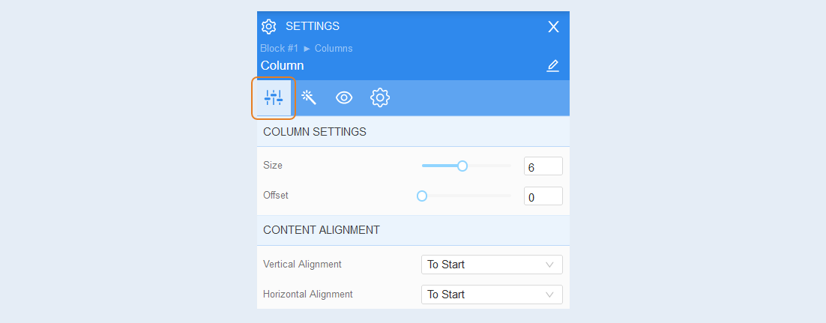The image size is (826, 323).
Task: Open the Vertical Alignment dropdown
Action: coord(492,265)
